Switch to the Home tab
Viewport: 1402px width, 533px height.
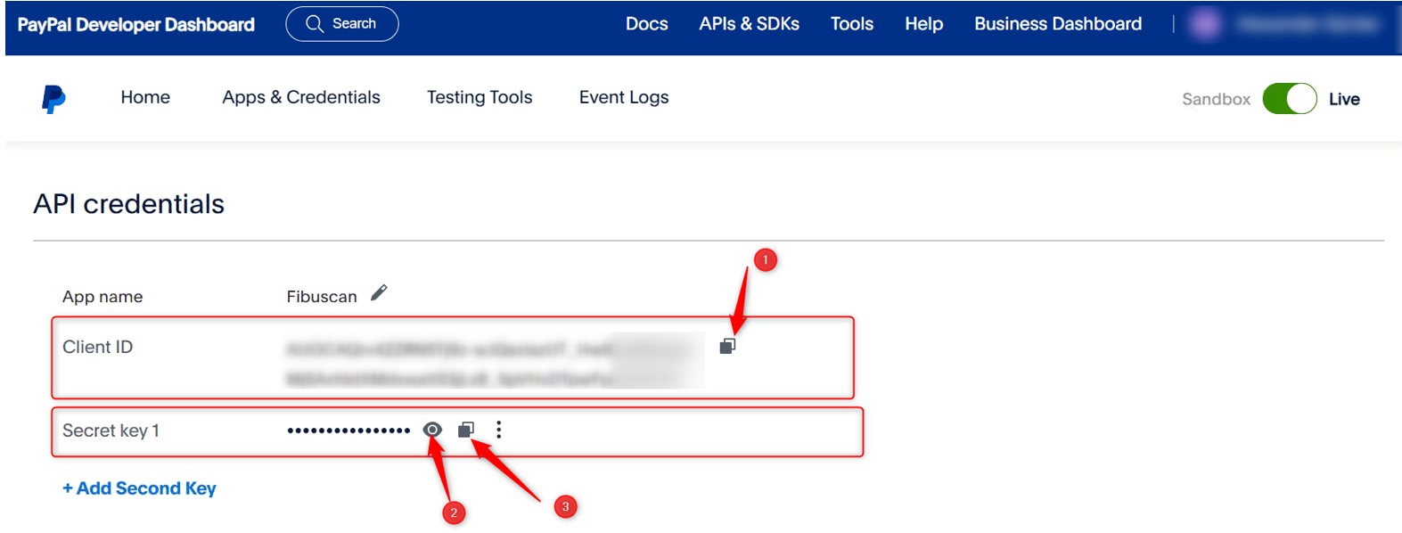(x=145, y=97)
